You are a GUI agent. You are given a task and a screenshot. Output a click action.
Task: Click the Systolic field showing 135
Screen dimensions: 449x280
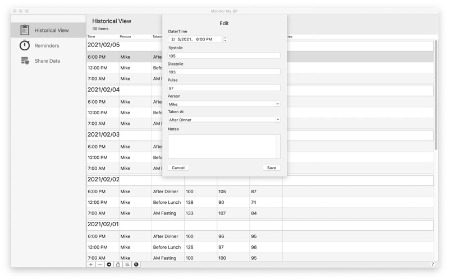click(224, 55)
